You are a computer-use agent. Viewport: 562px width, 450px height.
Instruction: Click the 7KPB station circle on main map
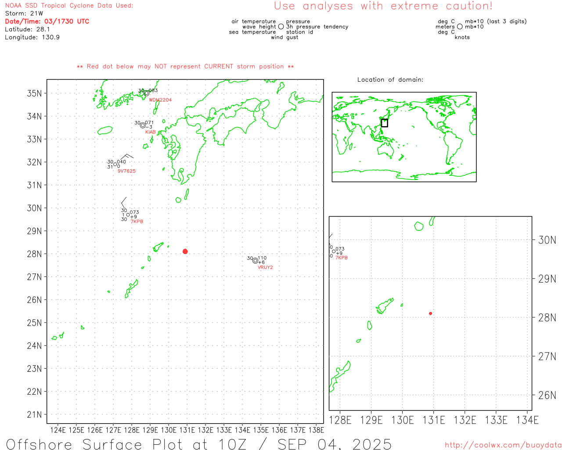click(128, 215)
